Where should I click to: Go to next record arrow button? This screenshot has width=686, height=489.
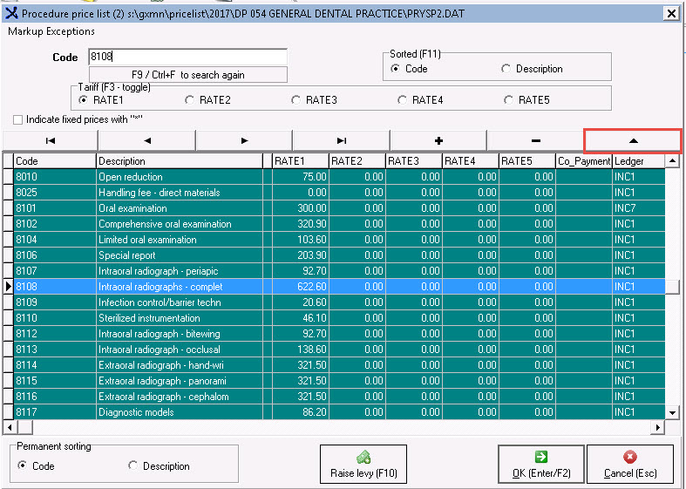[x=244, y=140]
